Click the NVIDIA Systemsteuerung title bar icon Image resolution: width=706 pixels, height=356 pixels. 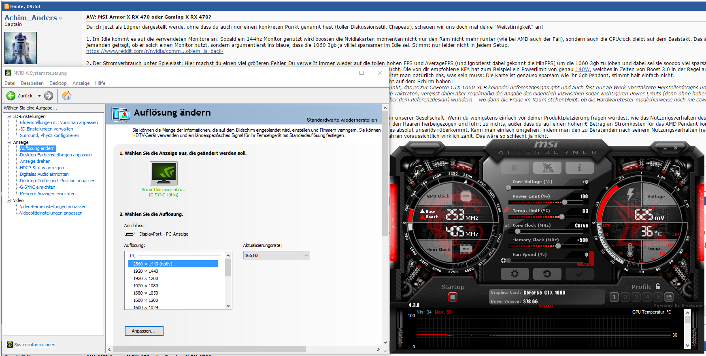pyautogui.click(x=8, y=73)
